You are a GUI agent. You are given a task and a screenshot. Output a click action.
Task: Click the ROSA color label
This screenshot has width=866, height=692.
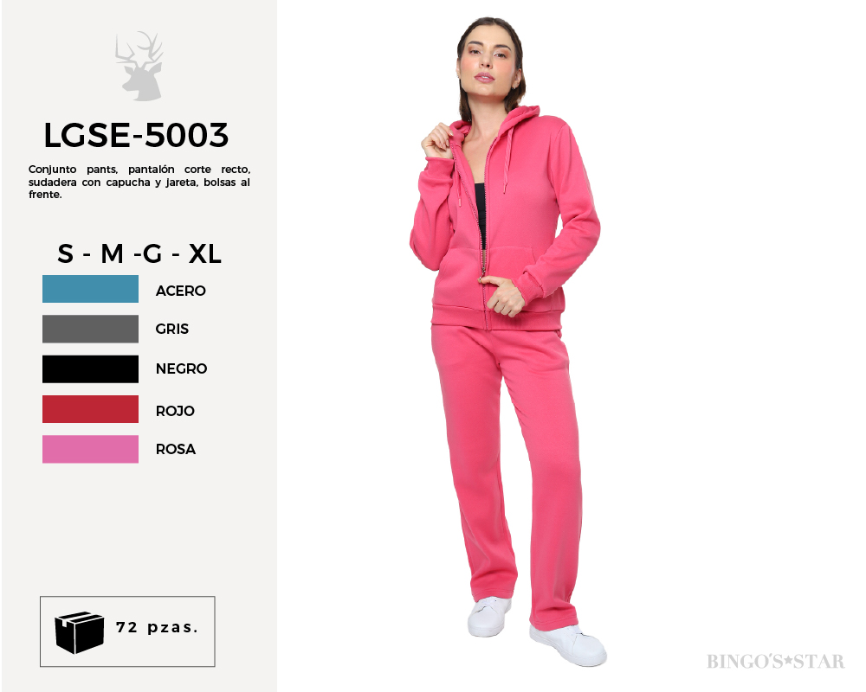[176, 449]
